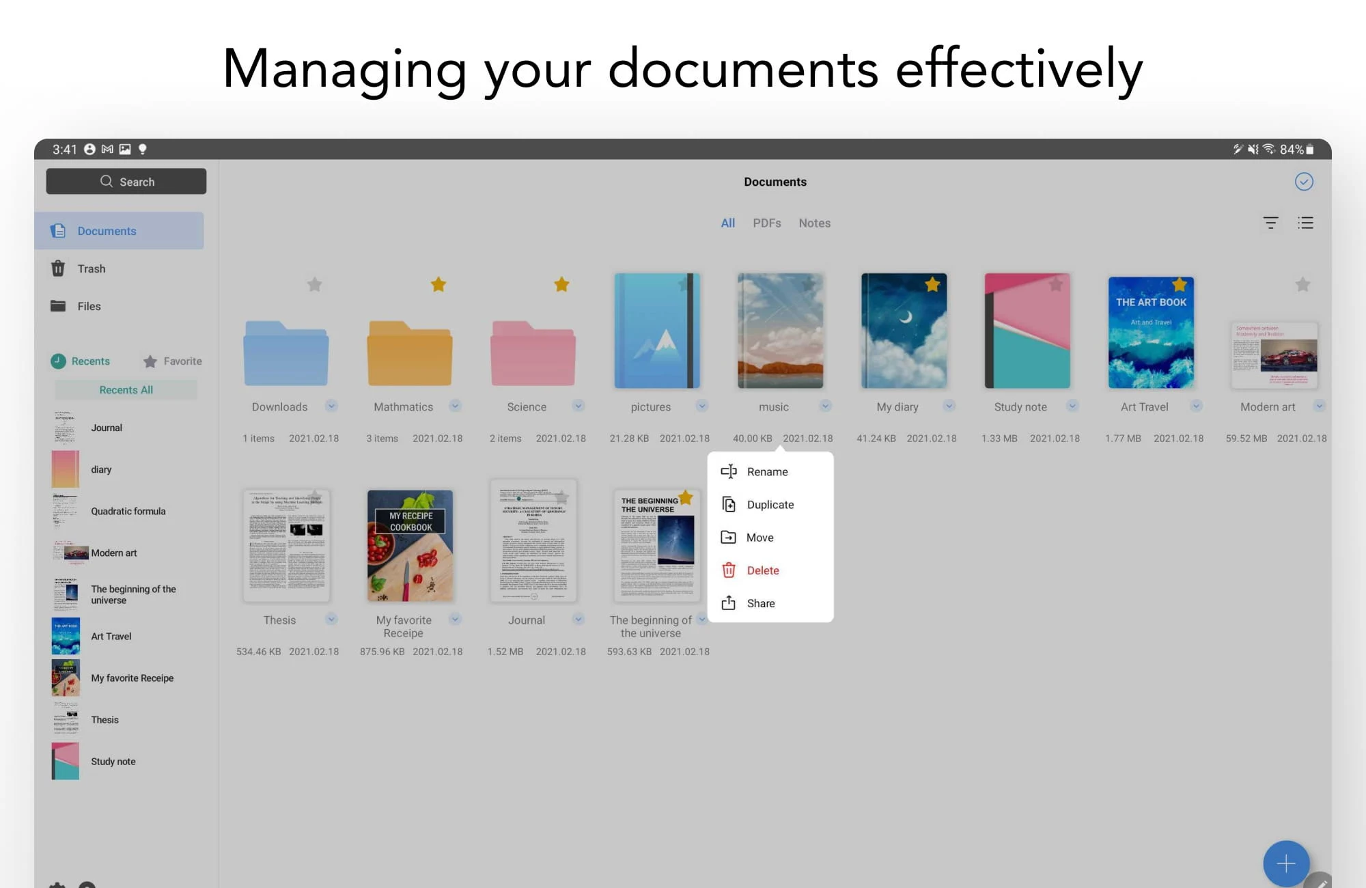1366x888 pixels.
Task: Click the Recents All button
Action: (x=126, y=389)
